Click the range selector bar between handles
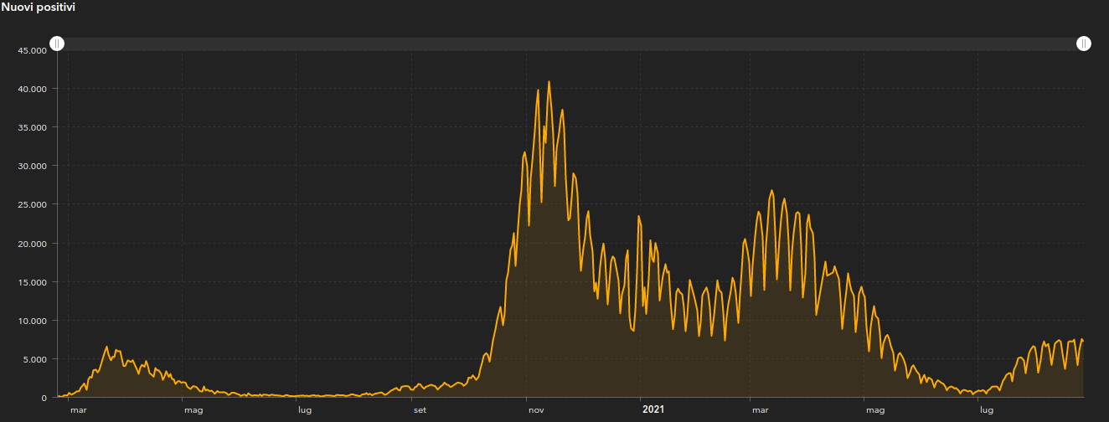Image resolution: width=1109 pixels, height=422 pixels. coord(570,44)
